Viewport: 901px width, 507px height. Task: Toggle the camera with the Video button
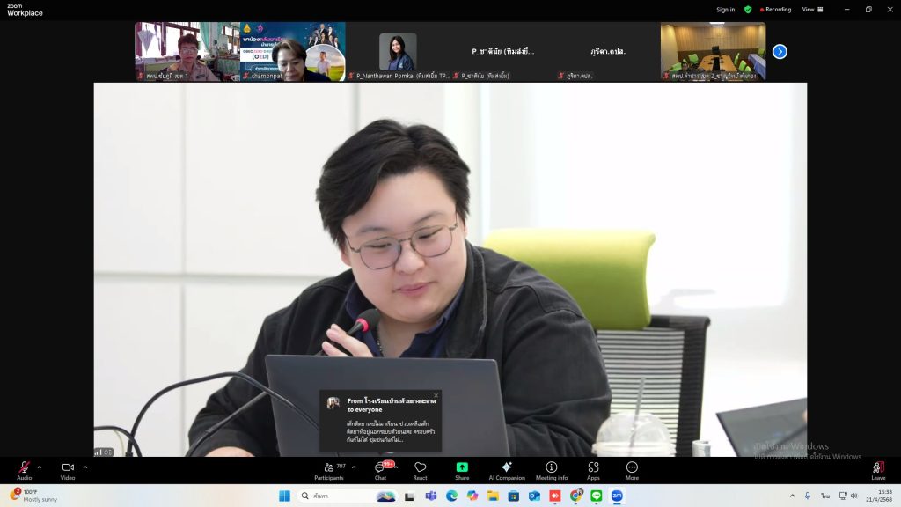(x=68, y=470)
